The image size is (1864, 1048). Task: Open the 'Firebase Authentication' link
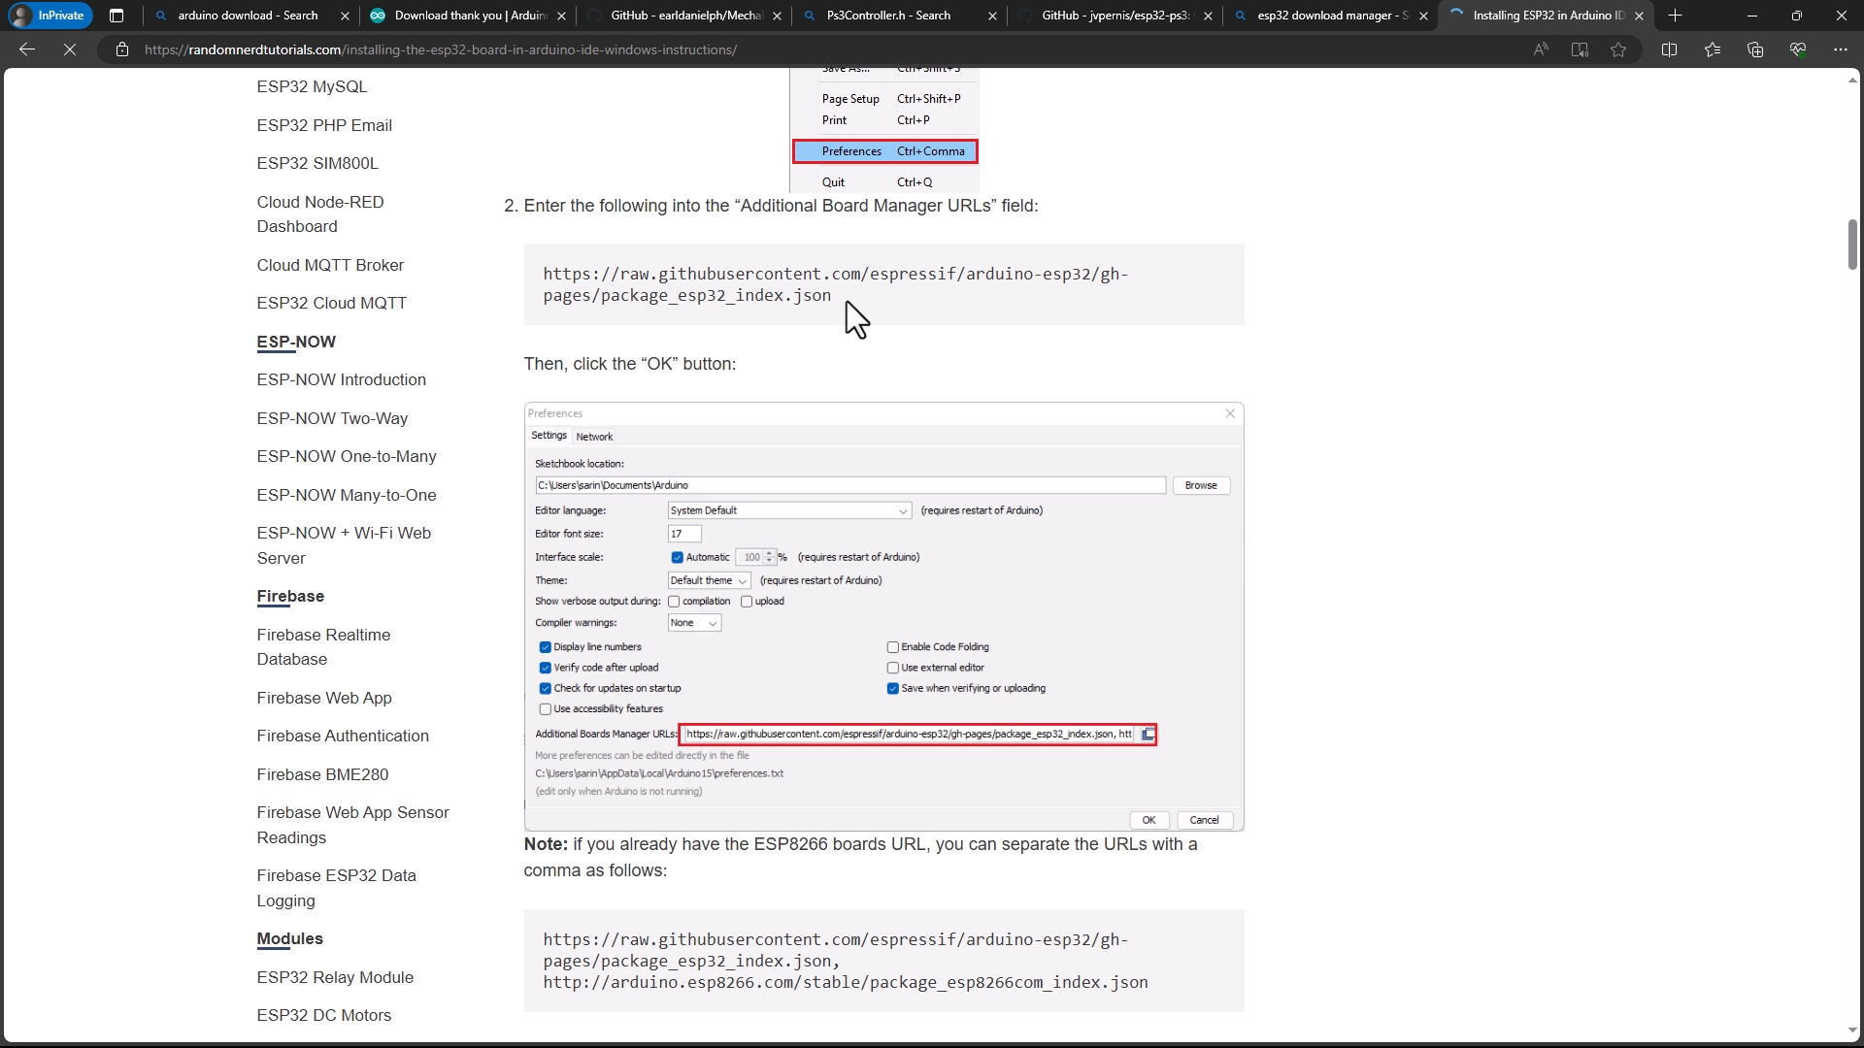tap(343, 736)
